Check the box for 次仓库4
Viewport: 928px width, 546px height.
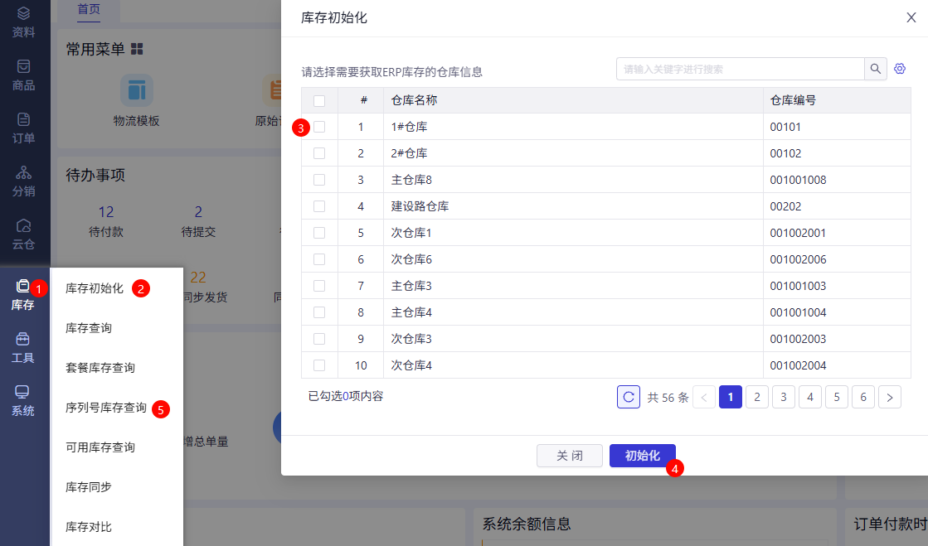(319, 365)
